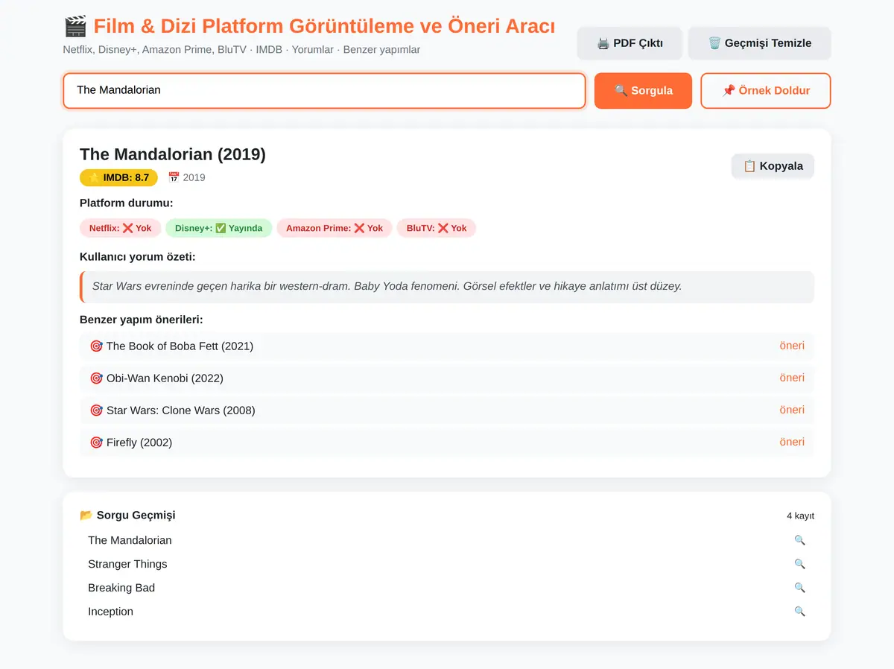Click the Geçmişi Temizle button
The image size is (894, 669).
[x=759, y=43]
